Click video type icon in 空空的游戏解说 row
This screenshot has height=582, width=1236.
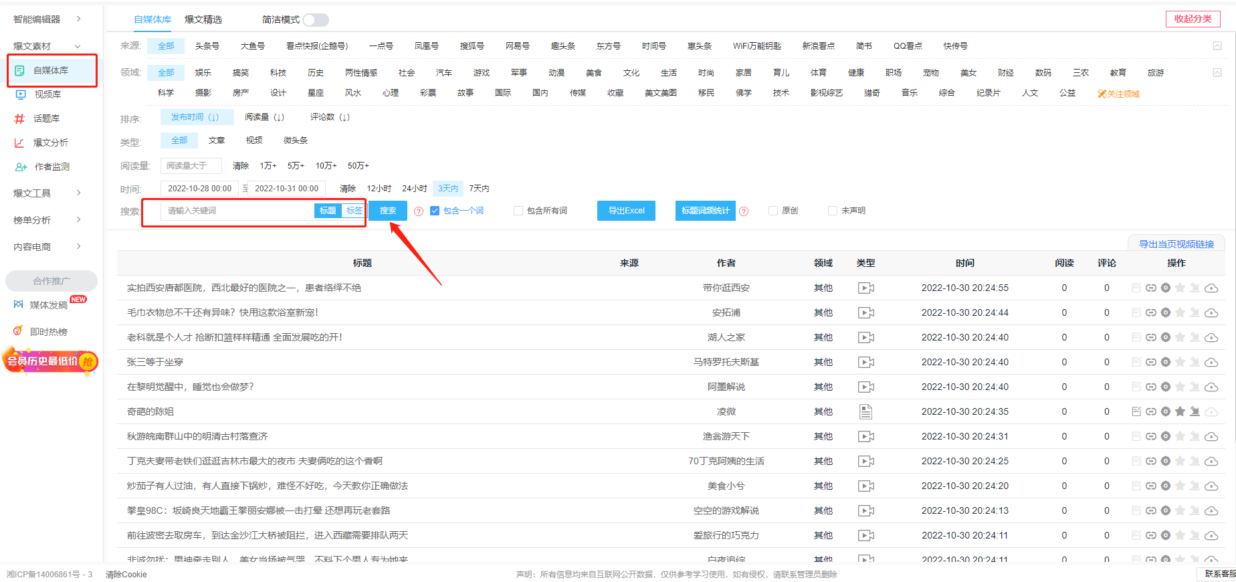coord(866,511)
